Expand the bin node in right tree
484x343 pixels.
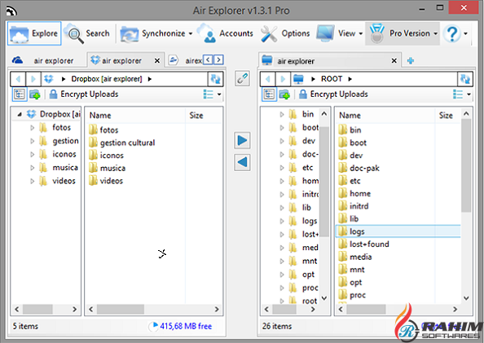pos(281,114)
